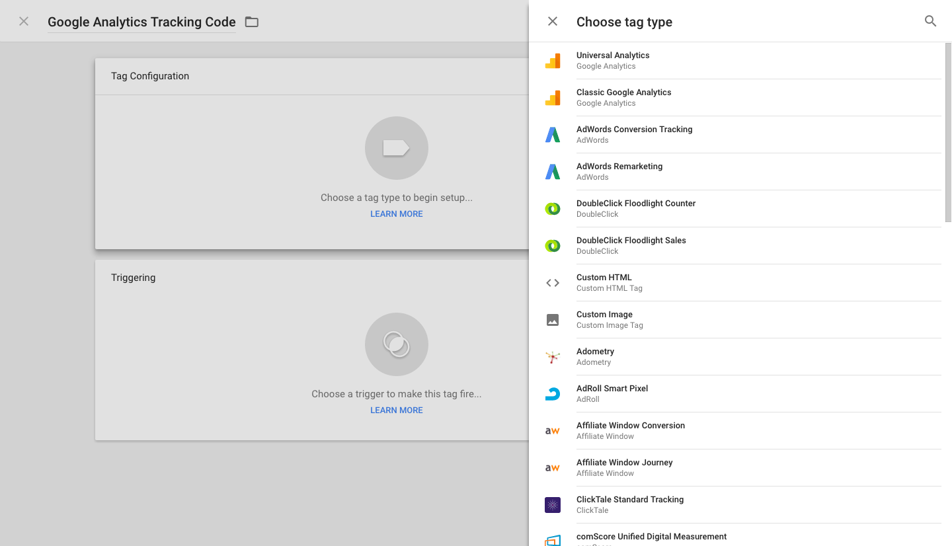Click the AdWords Conversion Tracking logo
Screen dimensions: 952x546
pos(553,135)
